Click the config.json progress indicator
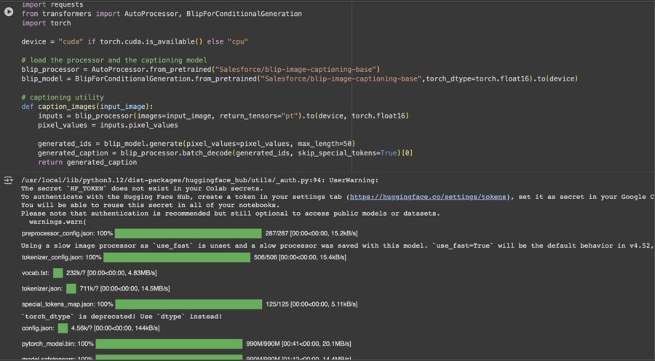The image size is (655, 361). (63, 328)
